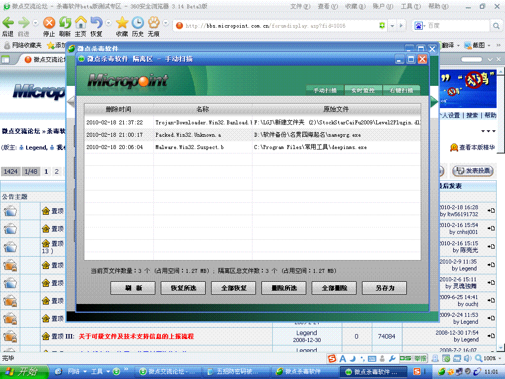Viewport: 505px width, 379px height.
Task: Click the red Stop loading icon
Action: pyautogui.click(x=49, y=23)
